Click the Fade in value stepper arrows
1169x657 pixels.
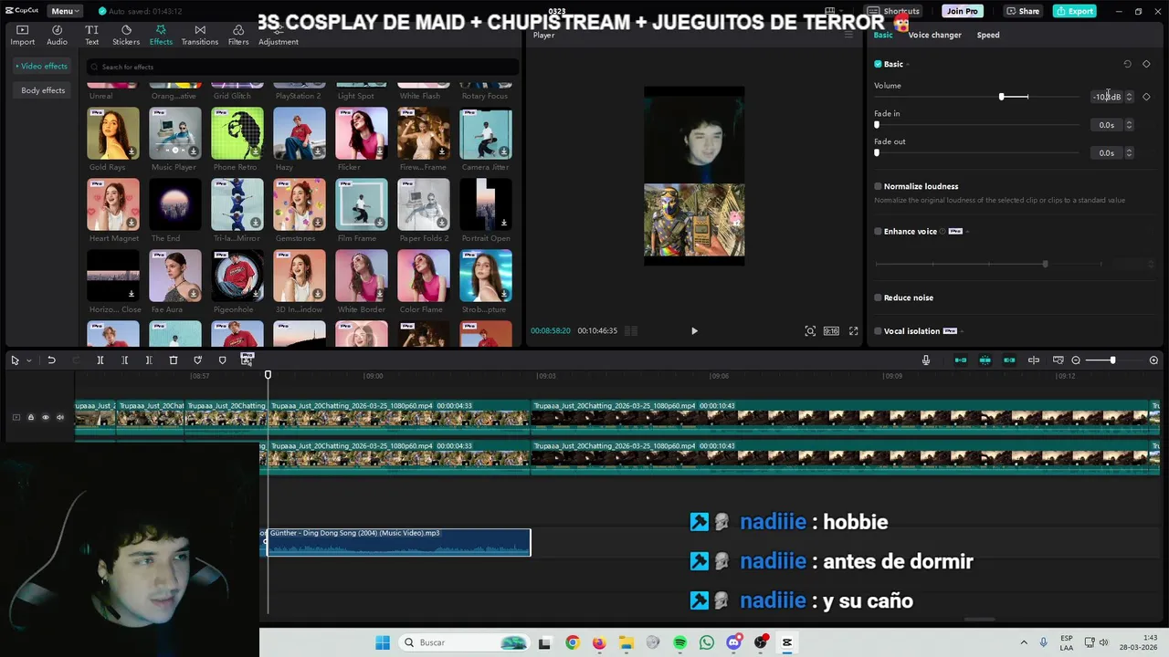point(1129,125)
